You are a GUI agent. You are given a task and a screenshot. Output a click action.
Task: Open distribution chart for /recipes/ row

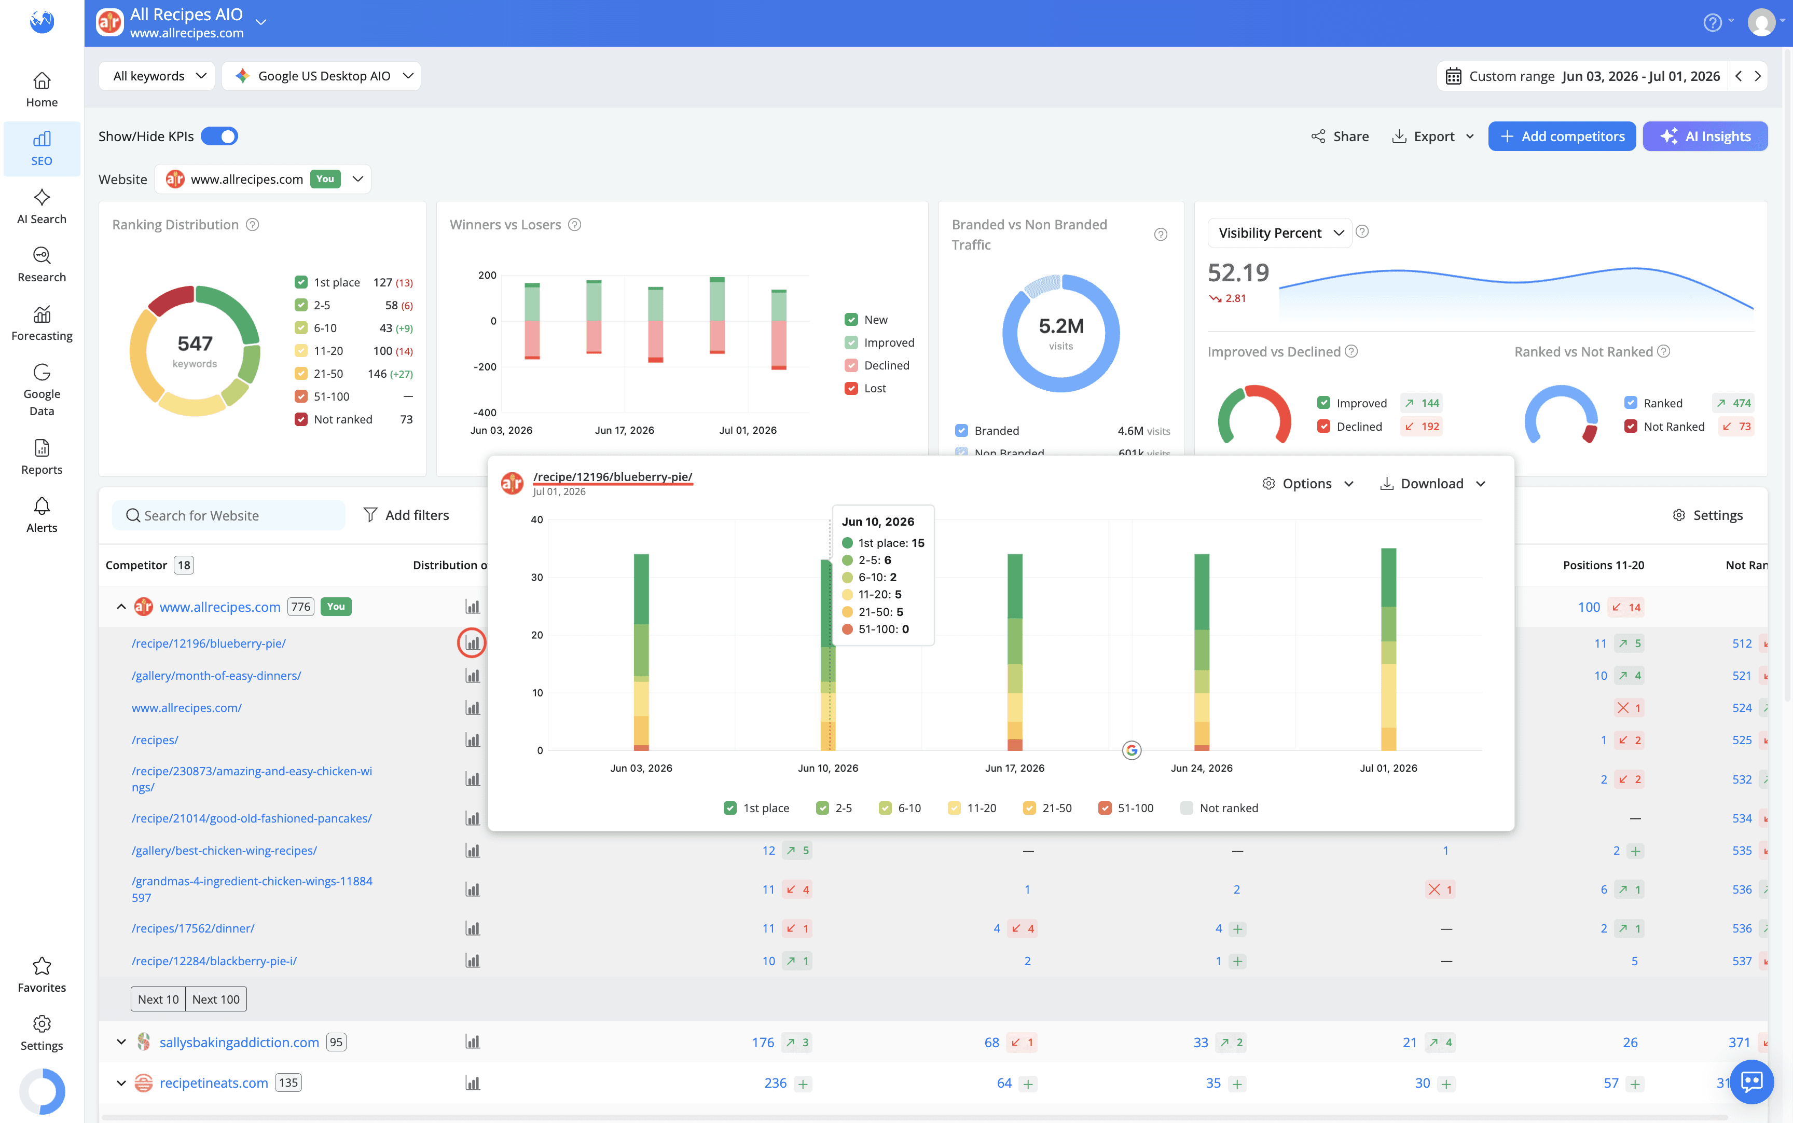472,739
